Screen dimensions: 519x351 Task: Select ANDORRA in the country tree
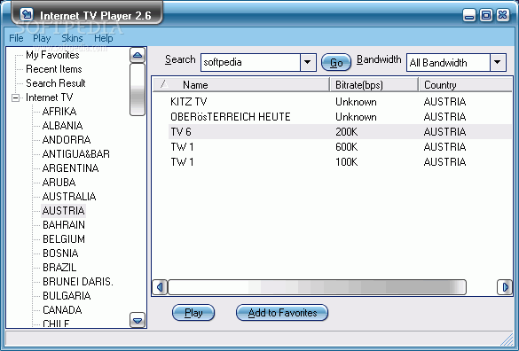67,140
